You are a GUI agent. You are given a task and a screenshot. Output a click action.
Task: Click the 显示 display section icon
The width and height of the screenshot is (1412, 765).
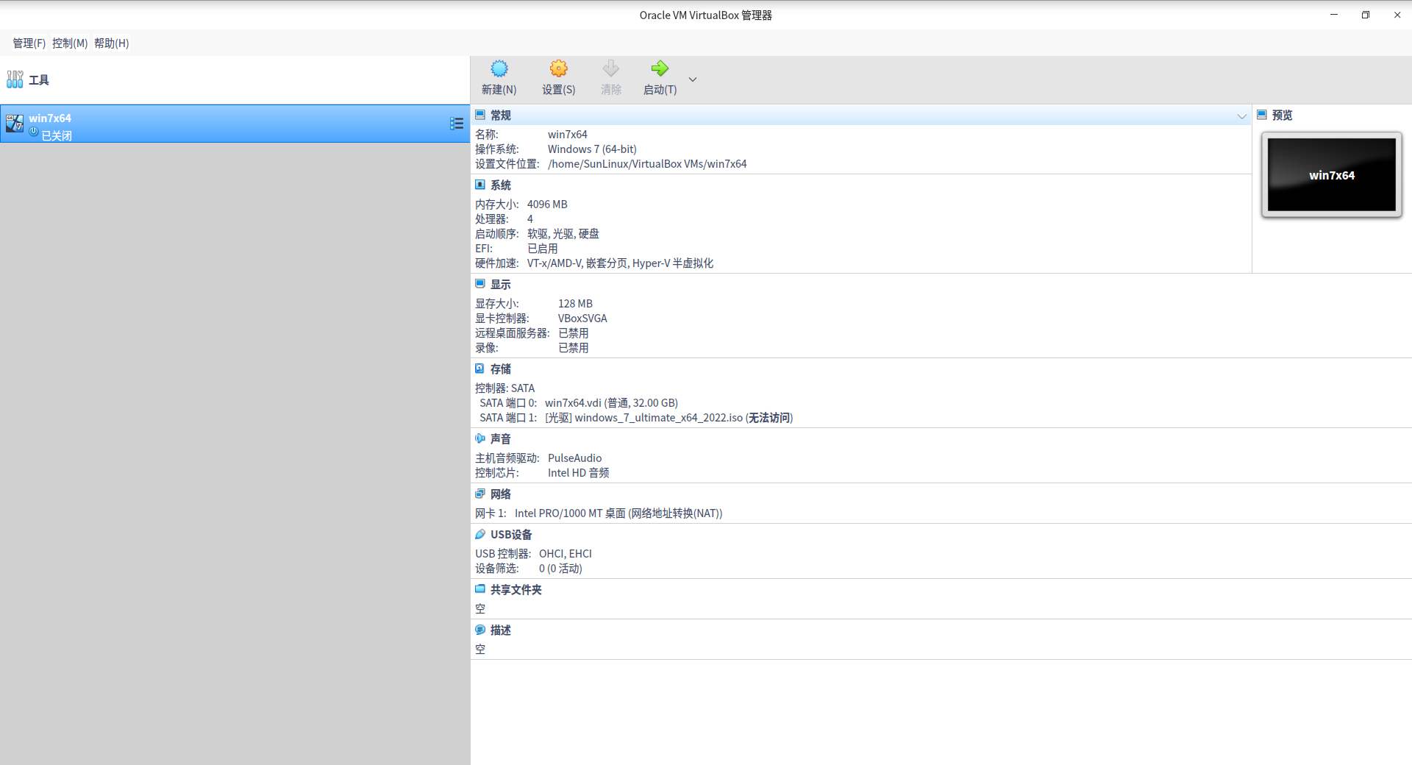pyautogui.click(x=480, y=284)
